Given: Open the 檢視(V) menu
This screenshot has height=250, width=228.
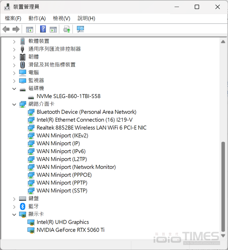Looking at the screenshot, I should tap(62, 18).
